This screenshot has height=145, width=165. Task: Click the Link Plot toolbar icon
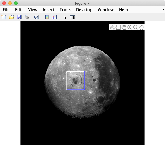coord(37,17)
